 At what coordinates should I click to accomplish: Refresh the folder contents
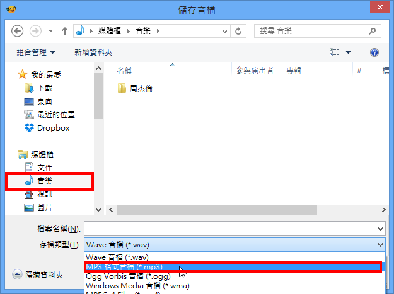tap(238, 31)
